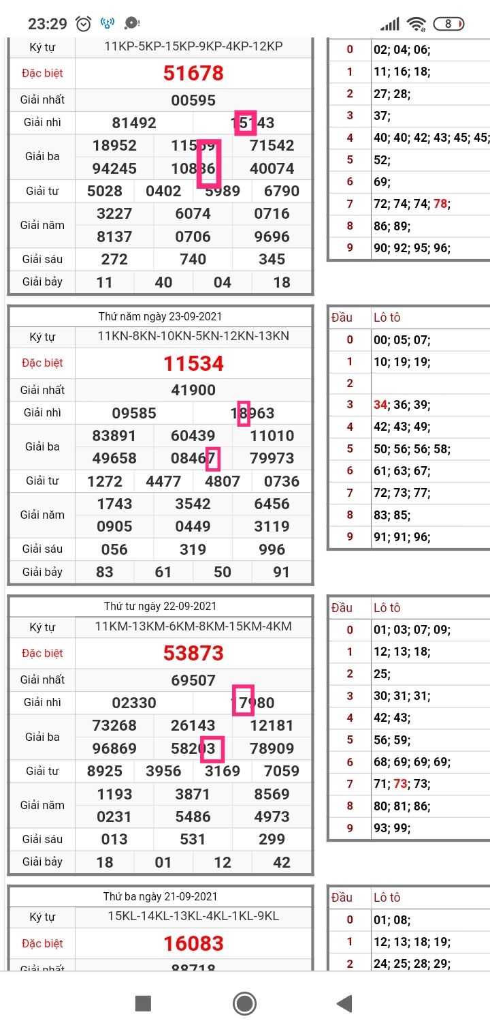Tap fifth prize number 1743
This screenshot has width=490, height=1036.
pyautogui.click(x=114, y=504)
